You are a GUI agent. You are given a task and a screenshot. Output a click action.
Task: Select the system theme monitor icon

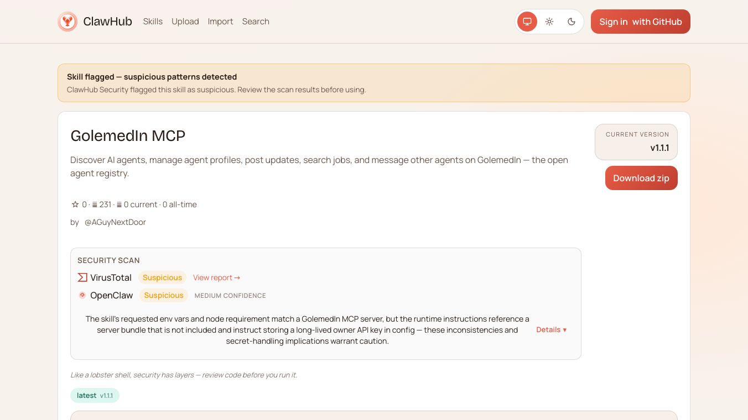tap(527, 22)
